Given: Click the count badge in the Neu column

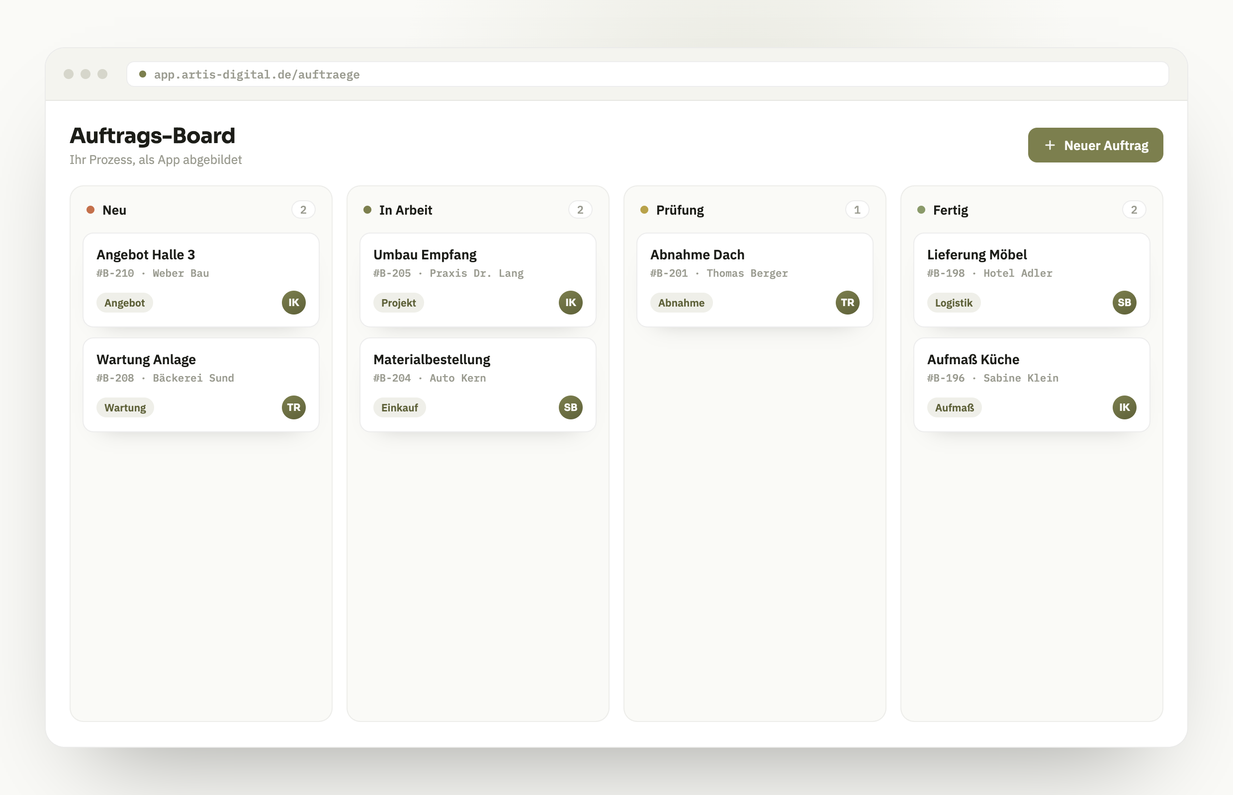Looking at the screenshot, I should (303, 210).
